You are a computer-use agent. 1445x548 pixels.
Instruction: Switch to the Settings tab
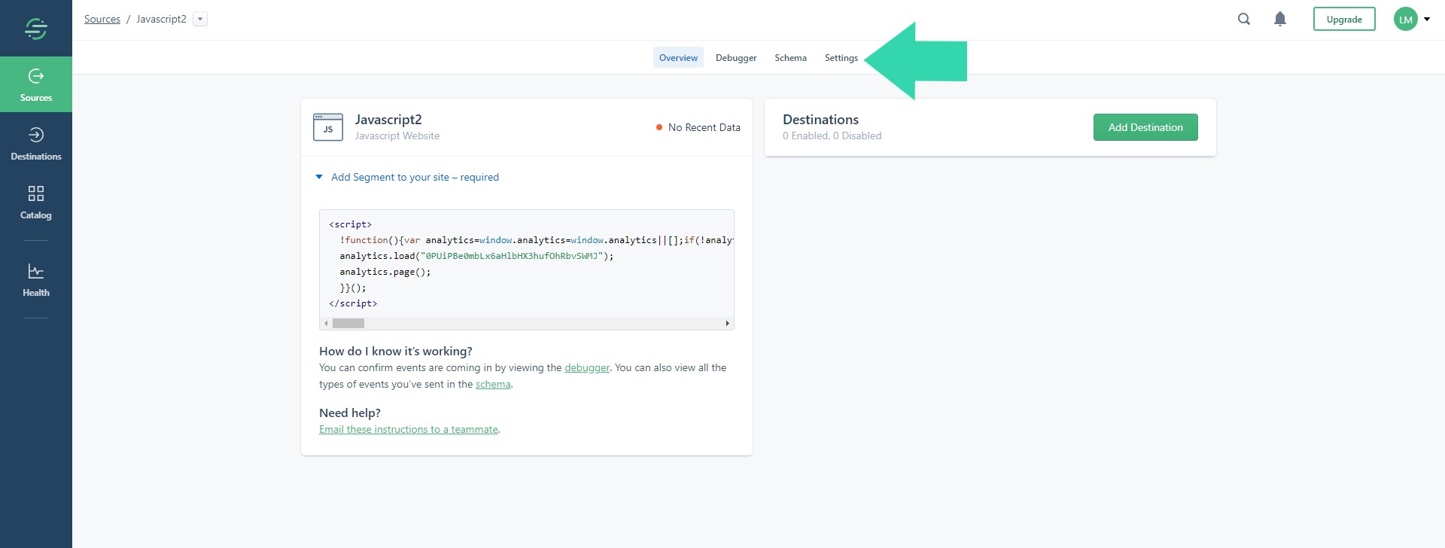pos(841,58)
